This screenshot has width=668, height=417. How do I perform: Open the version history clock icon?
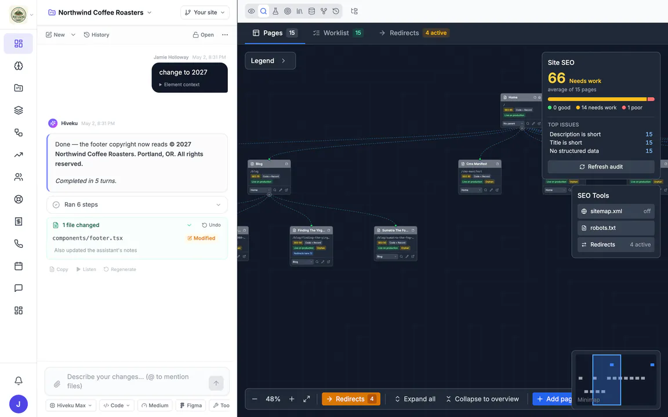click(x=336, y=12)
